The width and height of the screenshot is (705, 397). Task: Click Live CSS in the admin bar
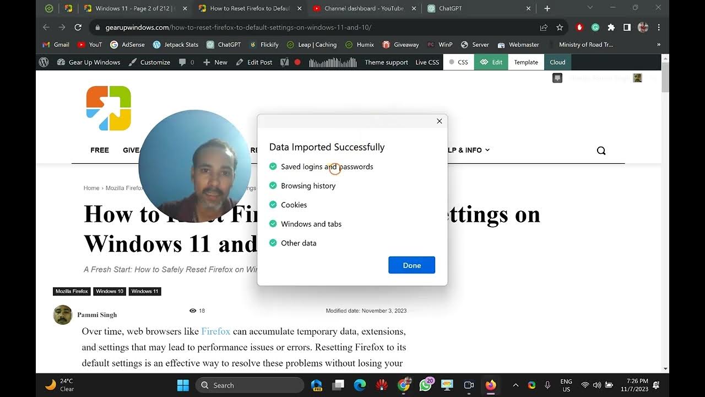coord(427,62)
